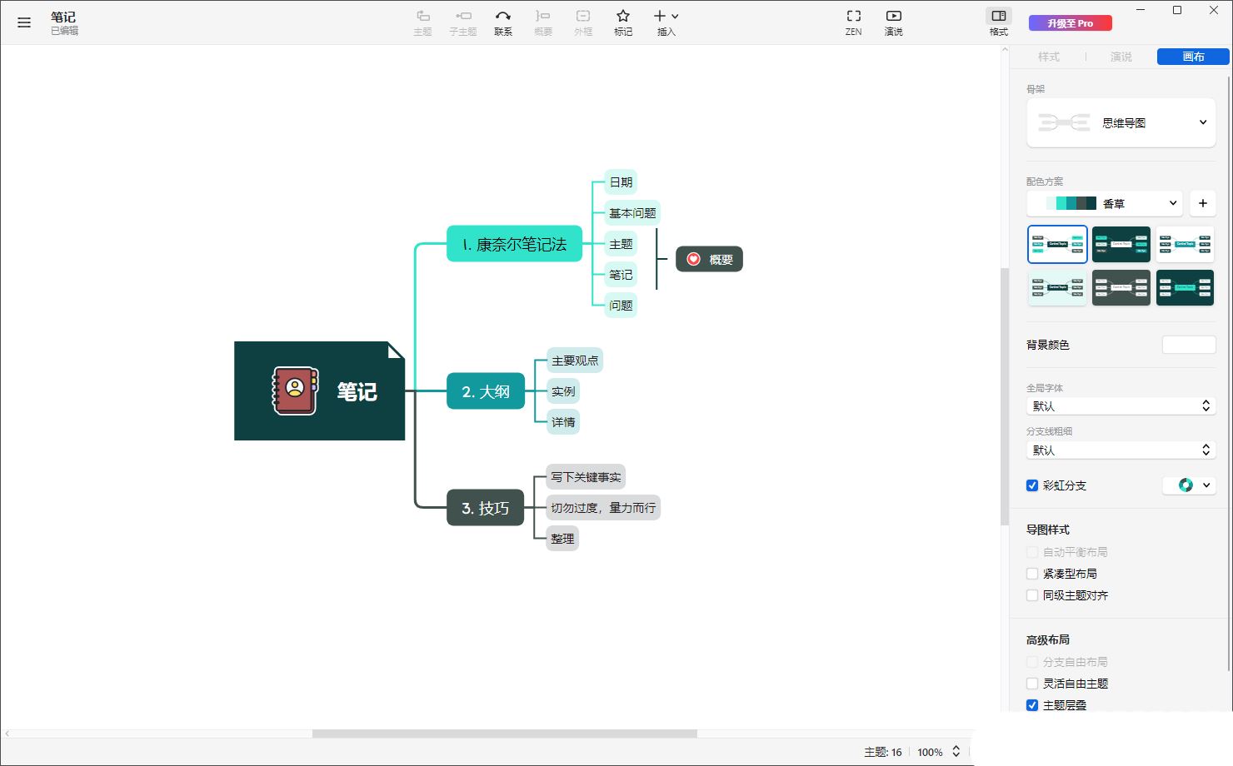Open the 背景颜色 background color swatch
Screen dimensions: 1233x766
[1189, 345]
